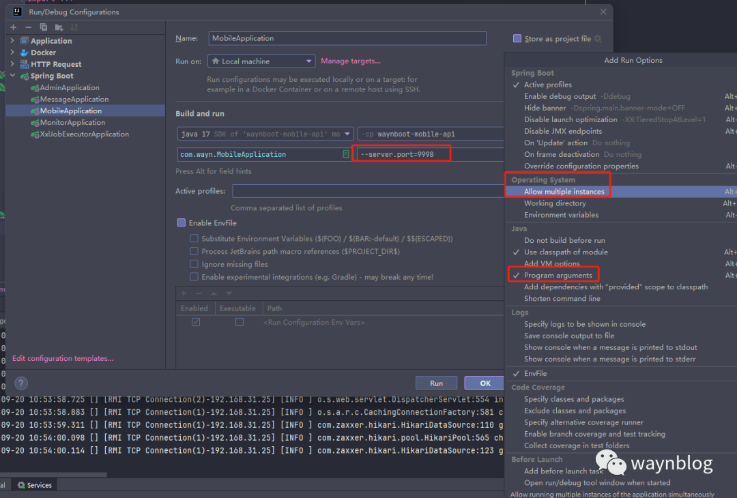This screenshot has width=737, height=498.
Task: Remove configuration with the minus icon
Action: (x=28, y=27)
